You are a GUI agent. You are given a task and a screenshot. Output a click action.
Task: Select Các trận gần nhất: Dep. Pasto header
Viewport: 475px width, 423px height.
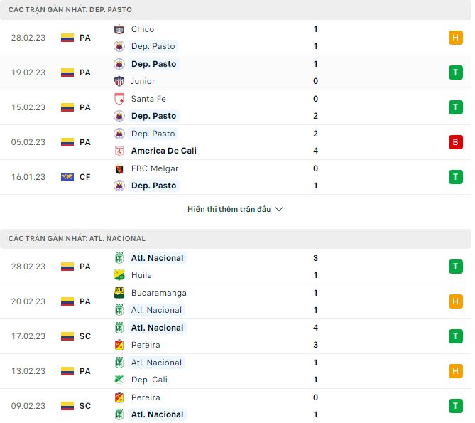(x=70, y=10)
